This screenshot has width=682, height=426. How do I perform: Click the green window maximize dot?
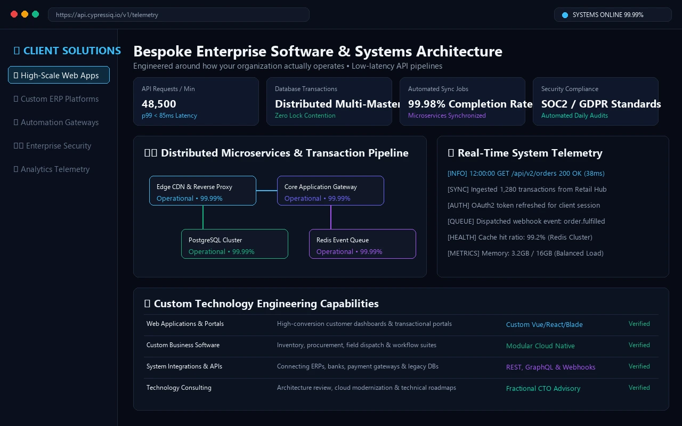tap(36, 14)
